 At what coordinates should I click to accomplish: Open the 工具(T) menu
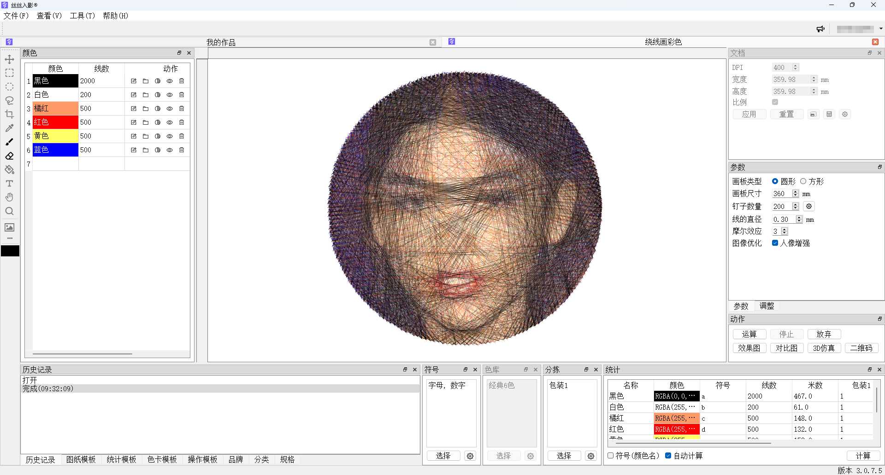[82, 16]
